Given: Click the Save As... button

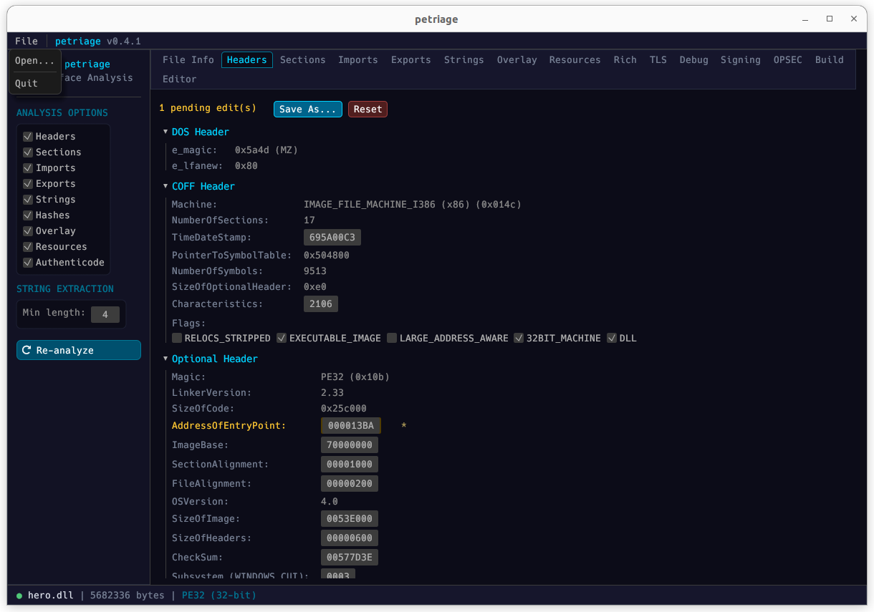Looking at the screenshot, I should tap(307, 109).
